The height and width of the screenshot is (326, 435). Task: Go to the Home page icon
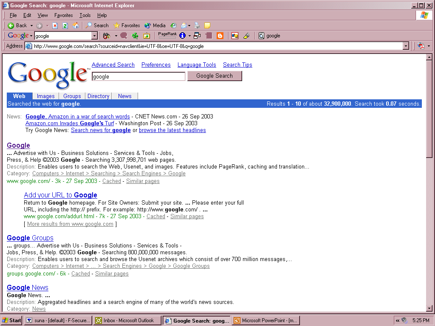(x=76, y=25)
